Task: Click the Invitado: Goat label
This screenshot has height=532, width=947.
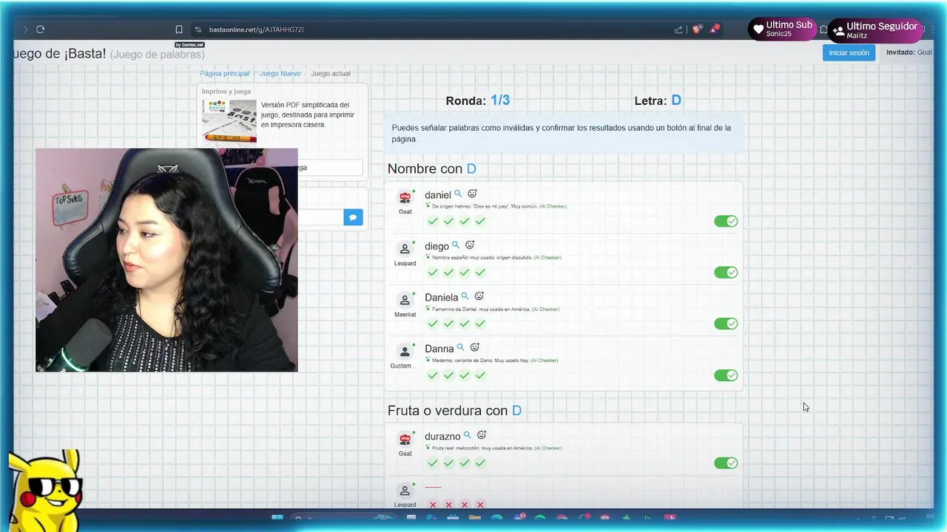Action: pos(909,52)
